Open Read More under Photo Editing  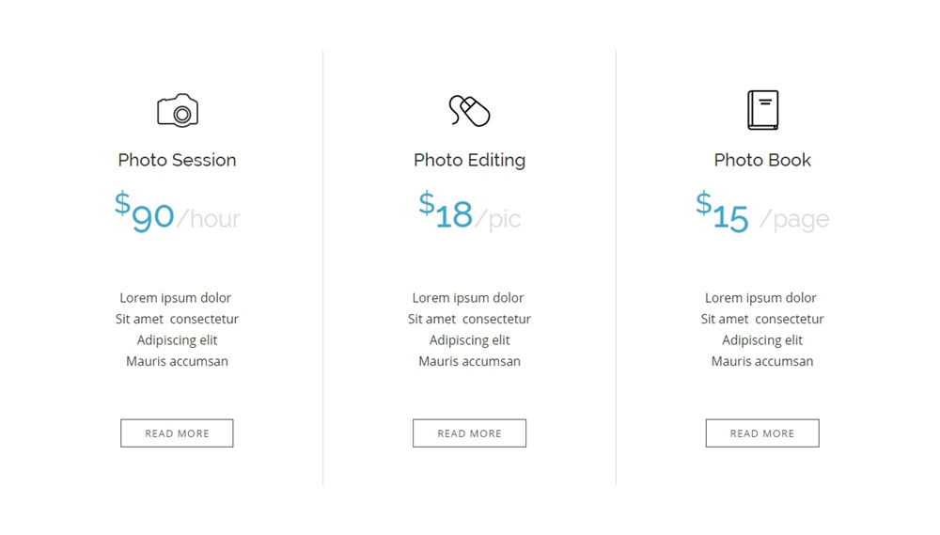coord(469,433)
